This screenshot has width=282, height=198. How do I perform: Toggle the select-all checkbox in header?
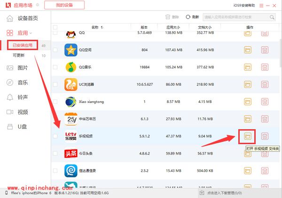[55, 28]
